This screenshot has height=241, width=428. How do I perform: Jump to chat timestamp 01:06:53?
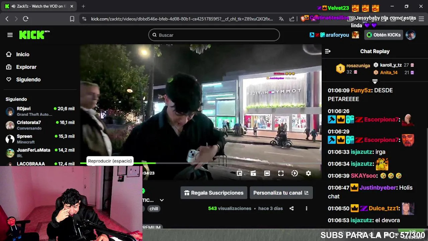tap(338, 220)
